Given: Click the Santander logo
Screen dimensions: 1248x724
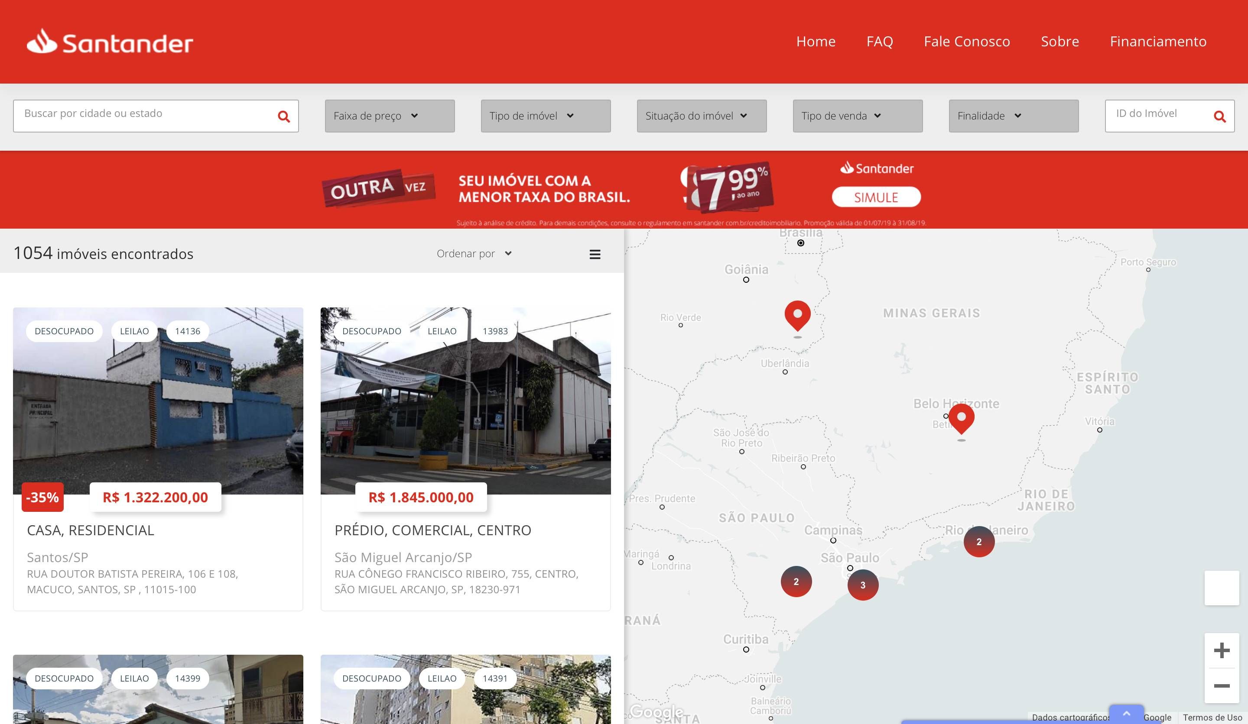Looking at the screenshot, I should [x=110, y=42].
